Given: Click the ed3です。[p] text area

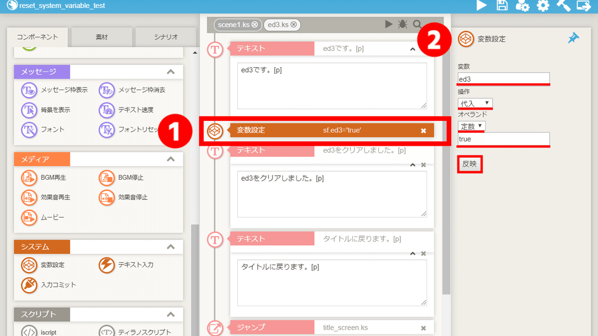Looking at the screenshot, I should 332,86.
